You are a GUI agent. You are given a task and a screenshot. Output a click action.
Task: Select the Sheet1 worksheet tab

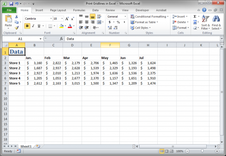point(26,146)
